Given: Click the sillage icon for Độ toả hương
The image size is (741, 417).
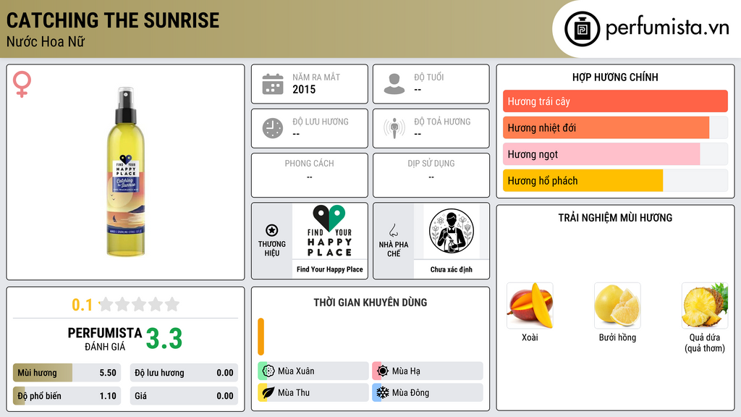Looking at the screenshot, I should click(394, 128).
